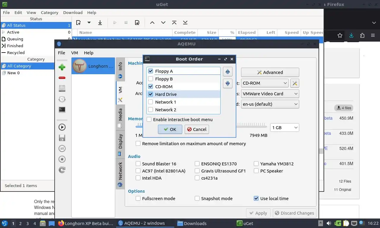
Task: Check Floppy B in Boot Order
Action: pyautogui.click(x=151, y=79)
